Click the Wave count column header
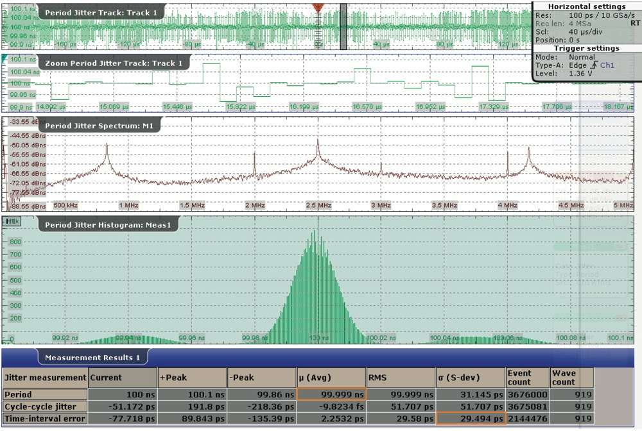This screenshot has width=642, height=432. pyautogui.click(x=572, y=378)
